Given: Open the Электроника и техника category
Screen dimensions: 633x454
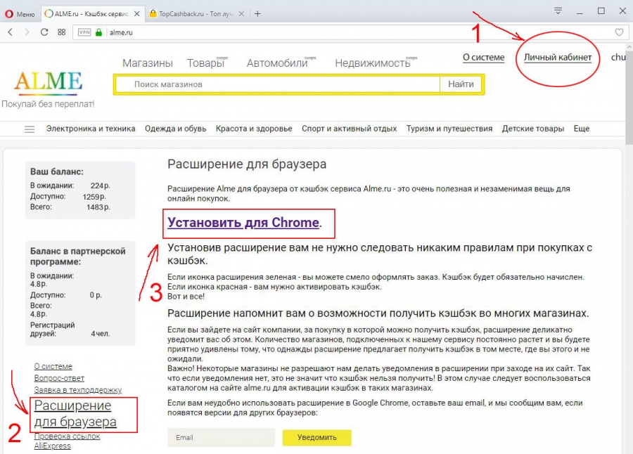Looking at the screenshot, I should 91,129.
